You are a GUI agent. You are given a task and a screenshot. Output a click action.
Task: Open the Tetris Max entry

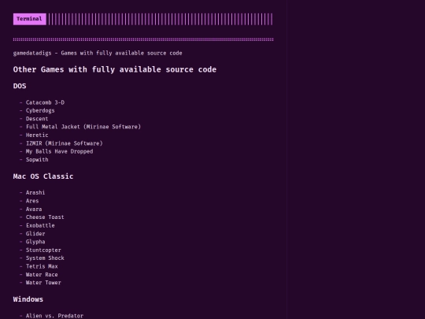coord(42,266)
